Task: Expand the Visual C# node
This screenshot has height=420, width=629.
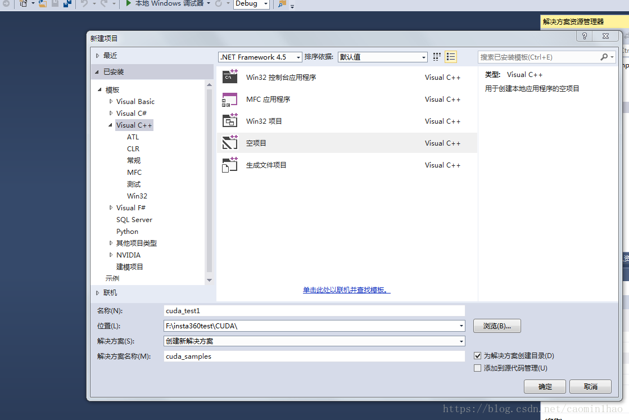Action: (x=111, y=113)
